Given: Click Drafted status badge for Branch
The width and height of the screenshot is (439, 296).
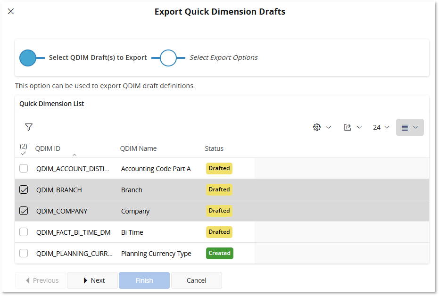Looking at the screenshot, I should point(219,189).
